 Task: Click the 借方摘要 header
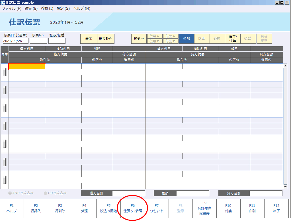point(61,54)
